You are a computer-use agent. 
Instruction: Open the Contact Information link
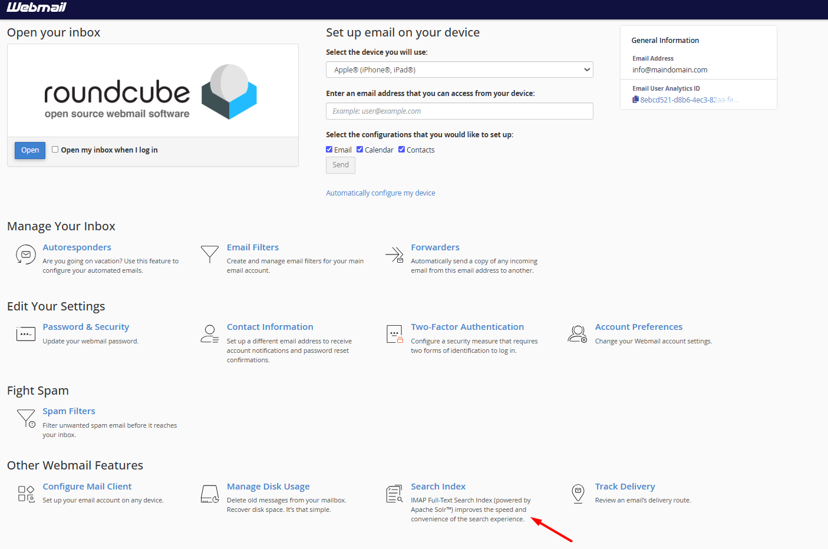[270, 327]
